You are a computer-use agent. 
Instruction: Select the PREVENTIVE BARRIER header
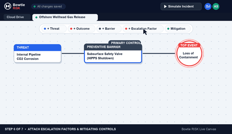(113, 47)
